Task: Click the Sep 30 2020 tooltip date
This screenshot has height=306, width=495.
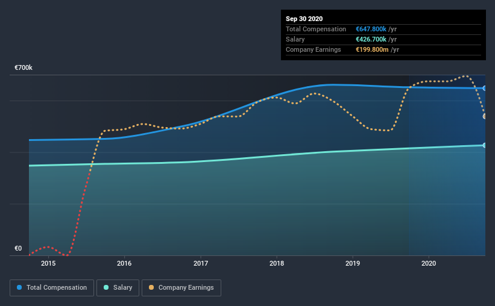Action: coord(304,19)
